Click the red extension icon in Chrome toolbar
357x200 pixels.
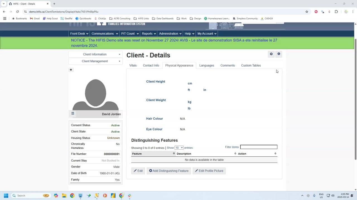pos(316,12)
